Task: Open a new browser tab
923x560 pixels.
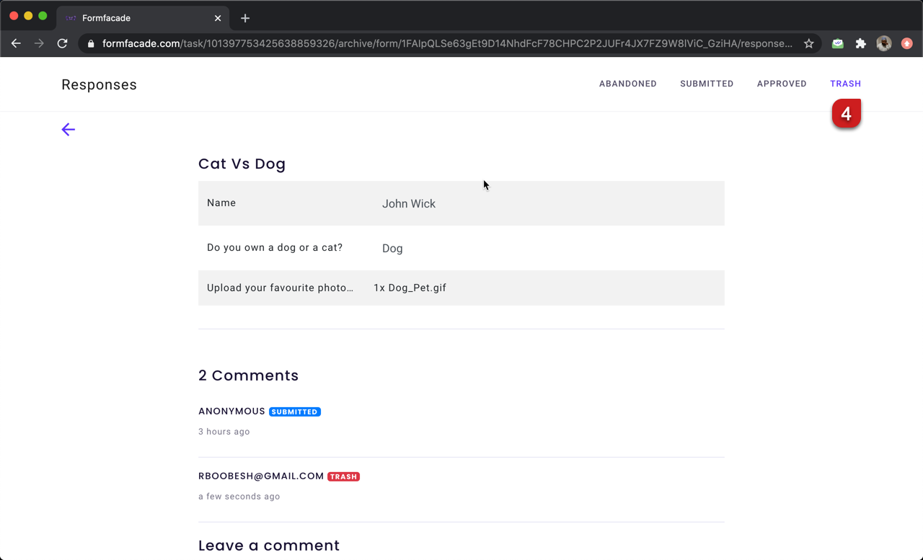Action: tap(245, 18)
